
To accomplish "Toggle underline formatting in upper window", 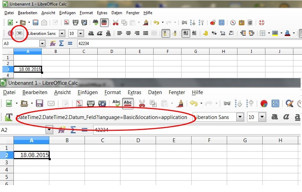I will [108, 33].
